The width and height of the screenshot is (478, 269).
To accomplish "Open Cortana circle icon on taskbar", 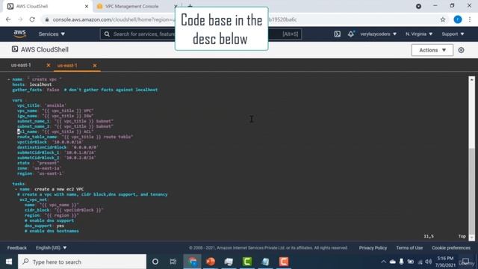I will point(155,262).
